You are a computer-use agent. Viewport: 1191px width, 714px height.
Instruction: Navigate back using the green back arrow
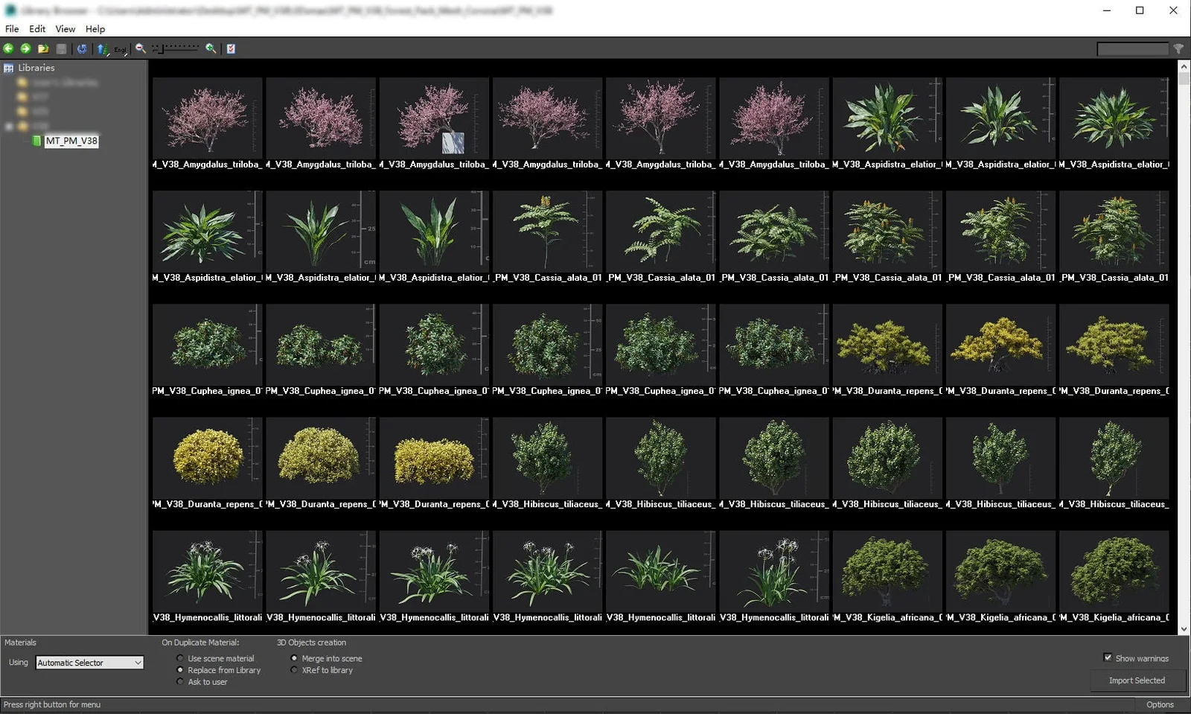coord(8,48)
